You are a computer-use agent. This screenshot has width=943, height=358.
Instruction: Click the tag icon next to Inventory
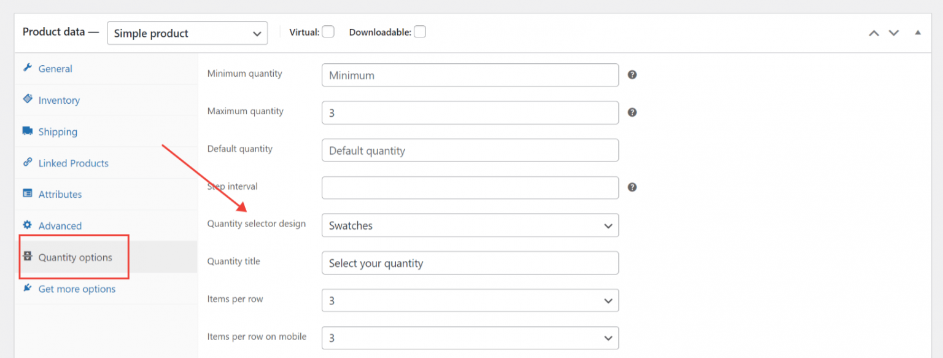26,99
